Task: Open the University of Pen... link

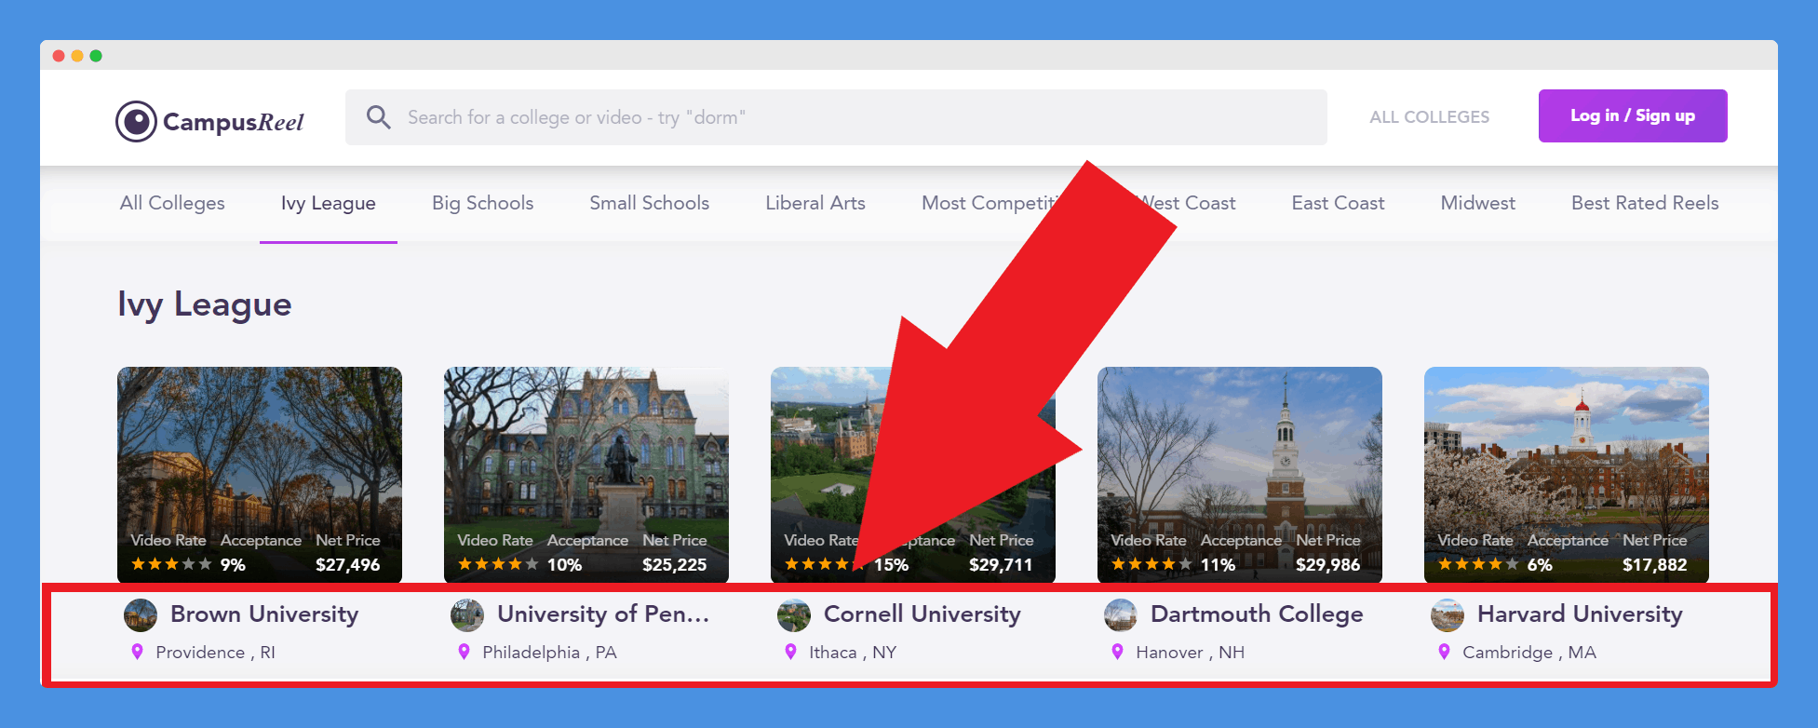Action: pyautogui.click(x=603, y=614)
